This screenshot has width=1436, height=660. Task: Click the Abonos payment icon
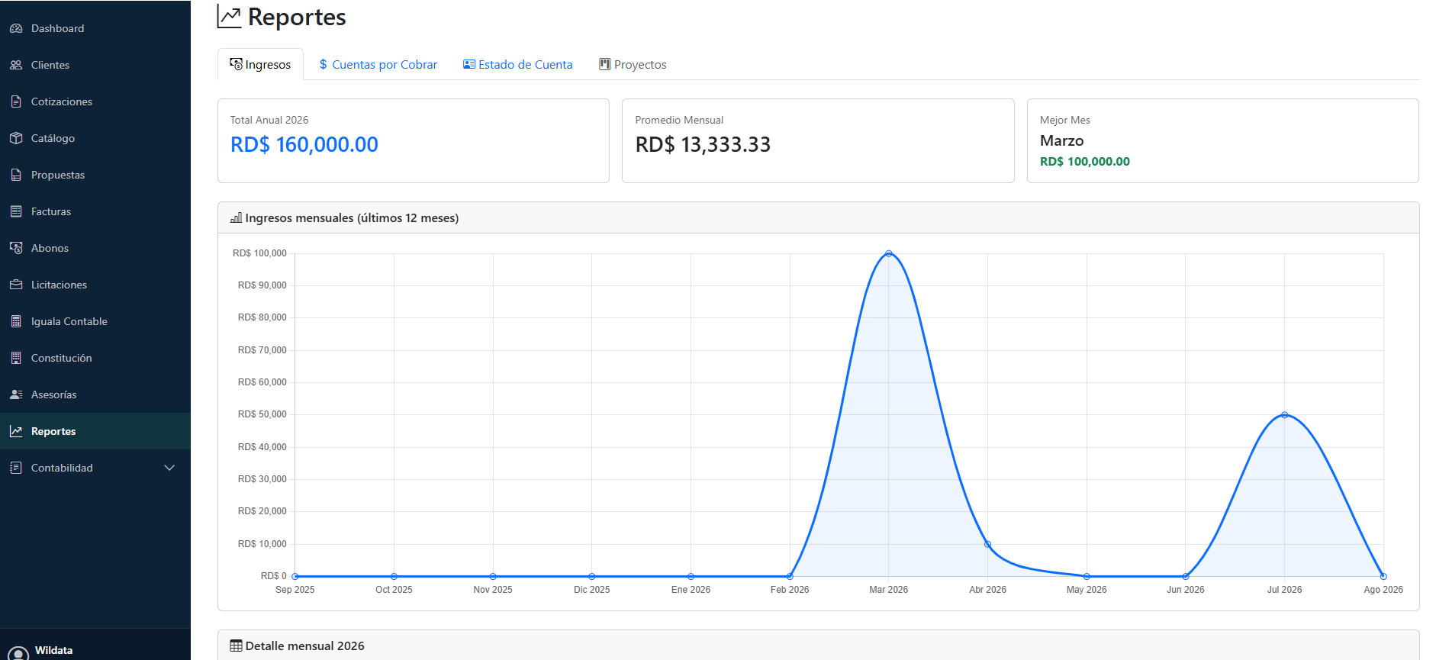[16, 248]
